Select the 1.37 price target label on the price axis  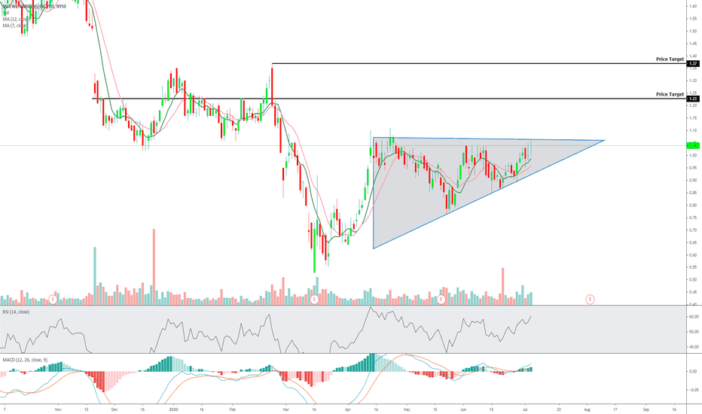click(693, 63)
